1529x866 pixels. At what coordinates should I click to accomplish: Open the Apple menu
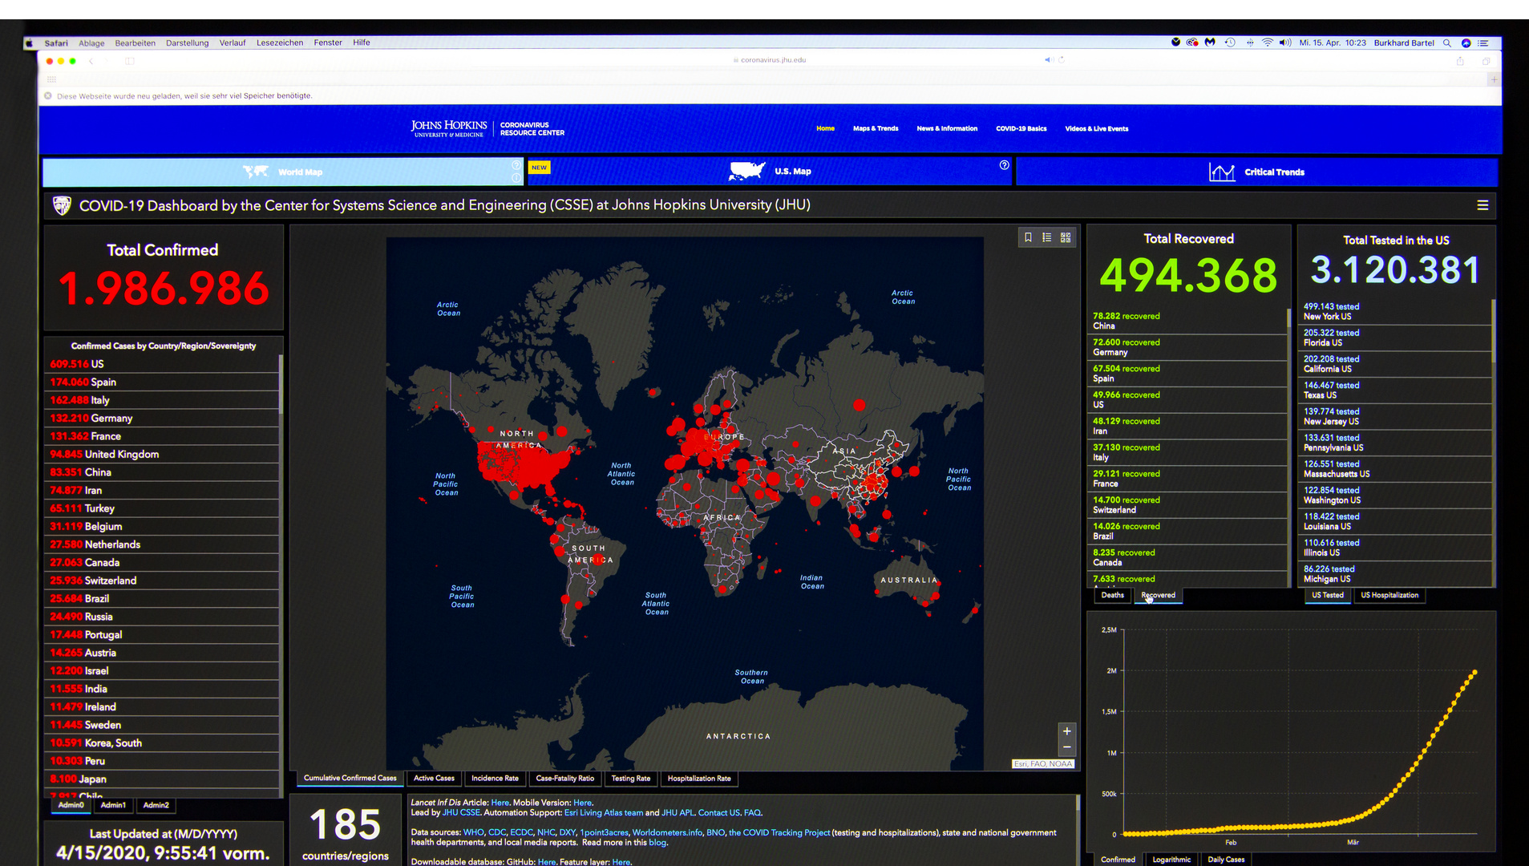pos(30,43)
